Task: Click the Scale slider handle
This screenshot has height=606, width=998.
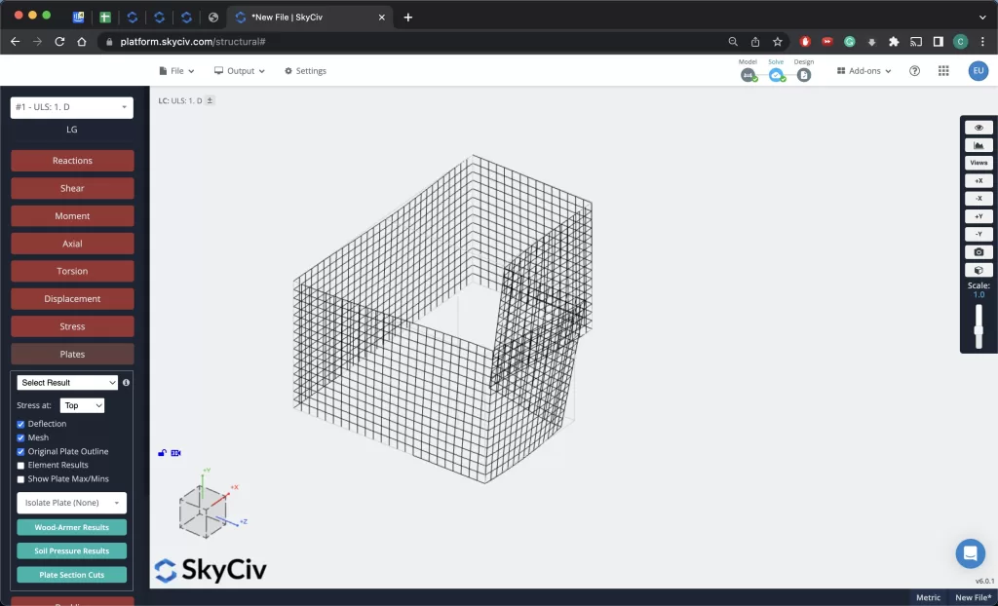Action: click(x=979, y=329)
